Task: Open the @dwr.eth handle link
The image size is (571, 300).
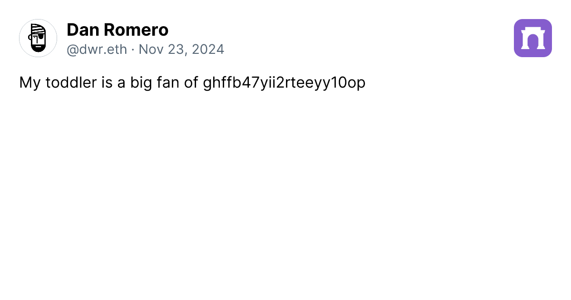Action: point(97,49)
